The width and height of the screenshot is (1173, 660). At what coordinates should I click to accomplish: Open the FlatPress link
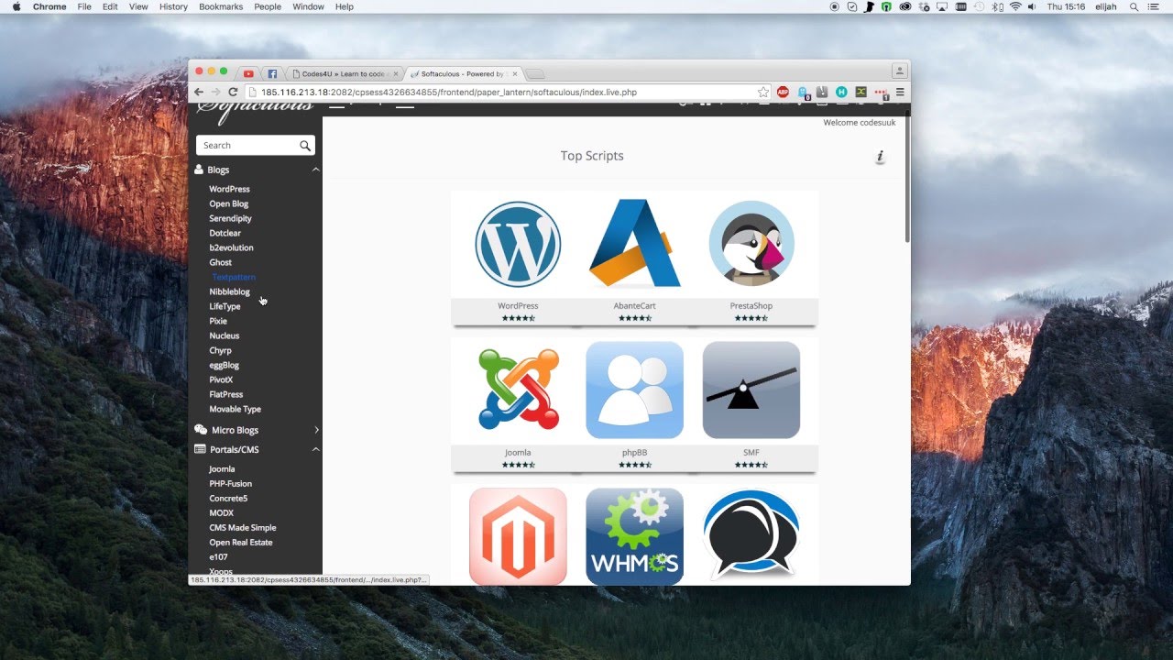[225, 394]
